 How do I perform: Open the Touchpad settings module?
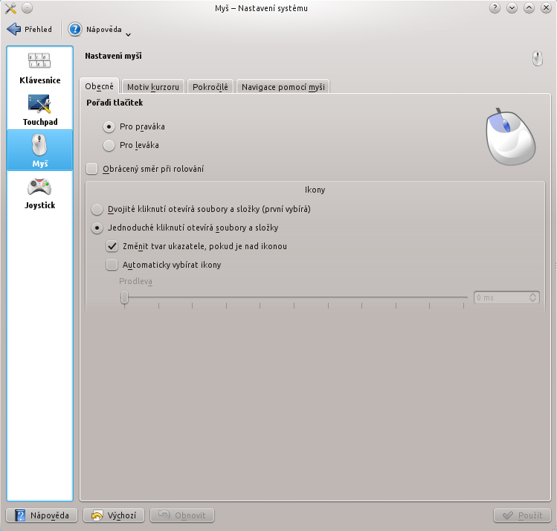40,110
